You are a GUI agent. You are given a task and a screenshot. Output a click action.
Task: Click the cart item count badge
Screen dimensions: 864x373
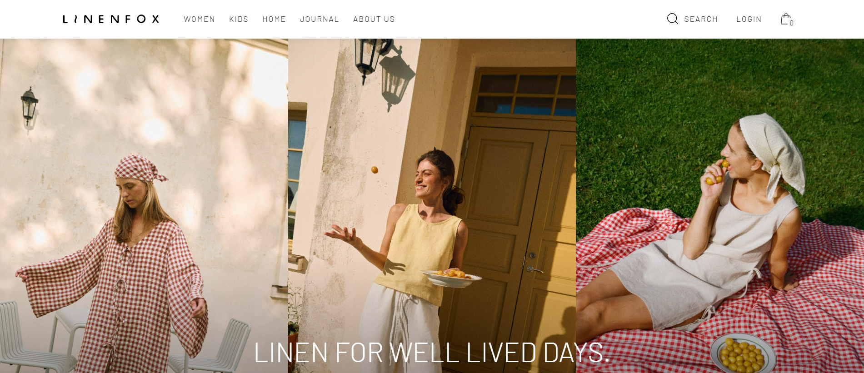(792, 23)
